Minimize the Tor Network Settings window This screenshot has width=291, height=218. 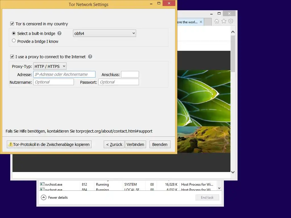click(151, 3)
